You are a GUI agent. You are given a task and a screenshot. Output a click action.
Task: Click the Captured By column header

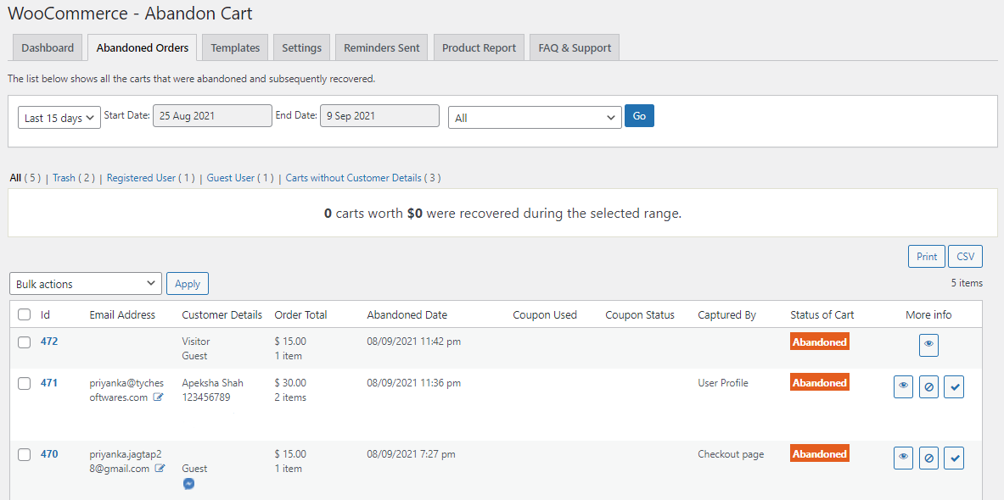click(726, 314)
